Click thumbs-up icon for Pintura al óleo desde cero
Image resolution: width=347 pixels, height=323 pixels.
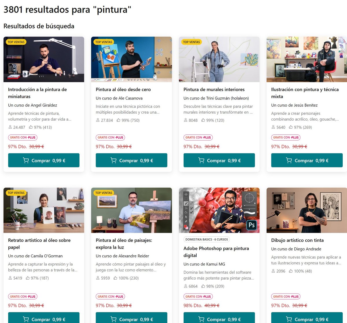coord(119,120)
